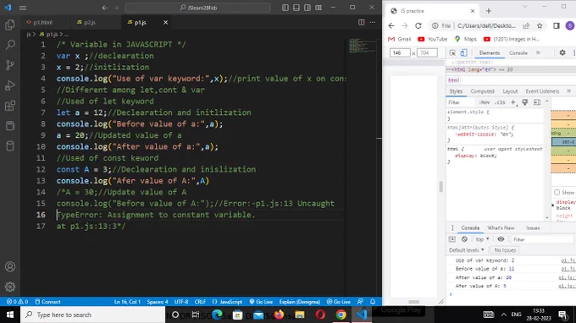Image resolution: width=576 pixels, height=323 pixels.
Task: Open VS Code notifications bell
Action: [373, 301]
